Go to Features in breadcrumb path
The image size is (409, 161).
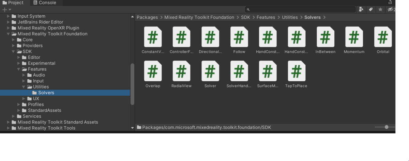coord(266,17)
